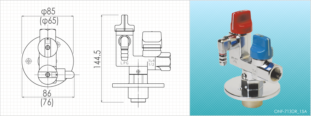Select the φ85 dimension label
This screenshot has height=116, width=311.
tap(48, 12)
